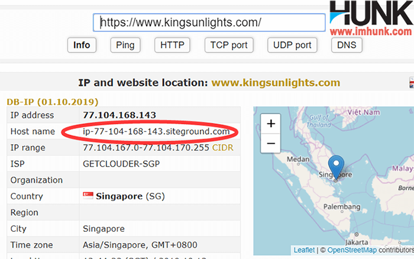Screen dimensions: 414x259
Task: Zoom in on the map with plus button
Action: [x=271, y=124]
